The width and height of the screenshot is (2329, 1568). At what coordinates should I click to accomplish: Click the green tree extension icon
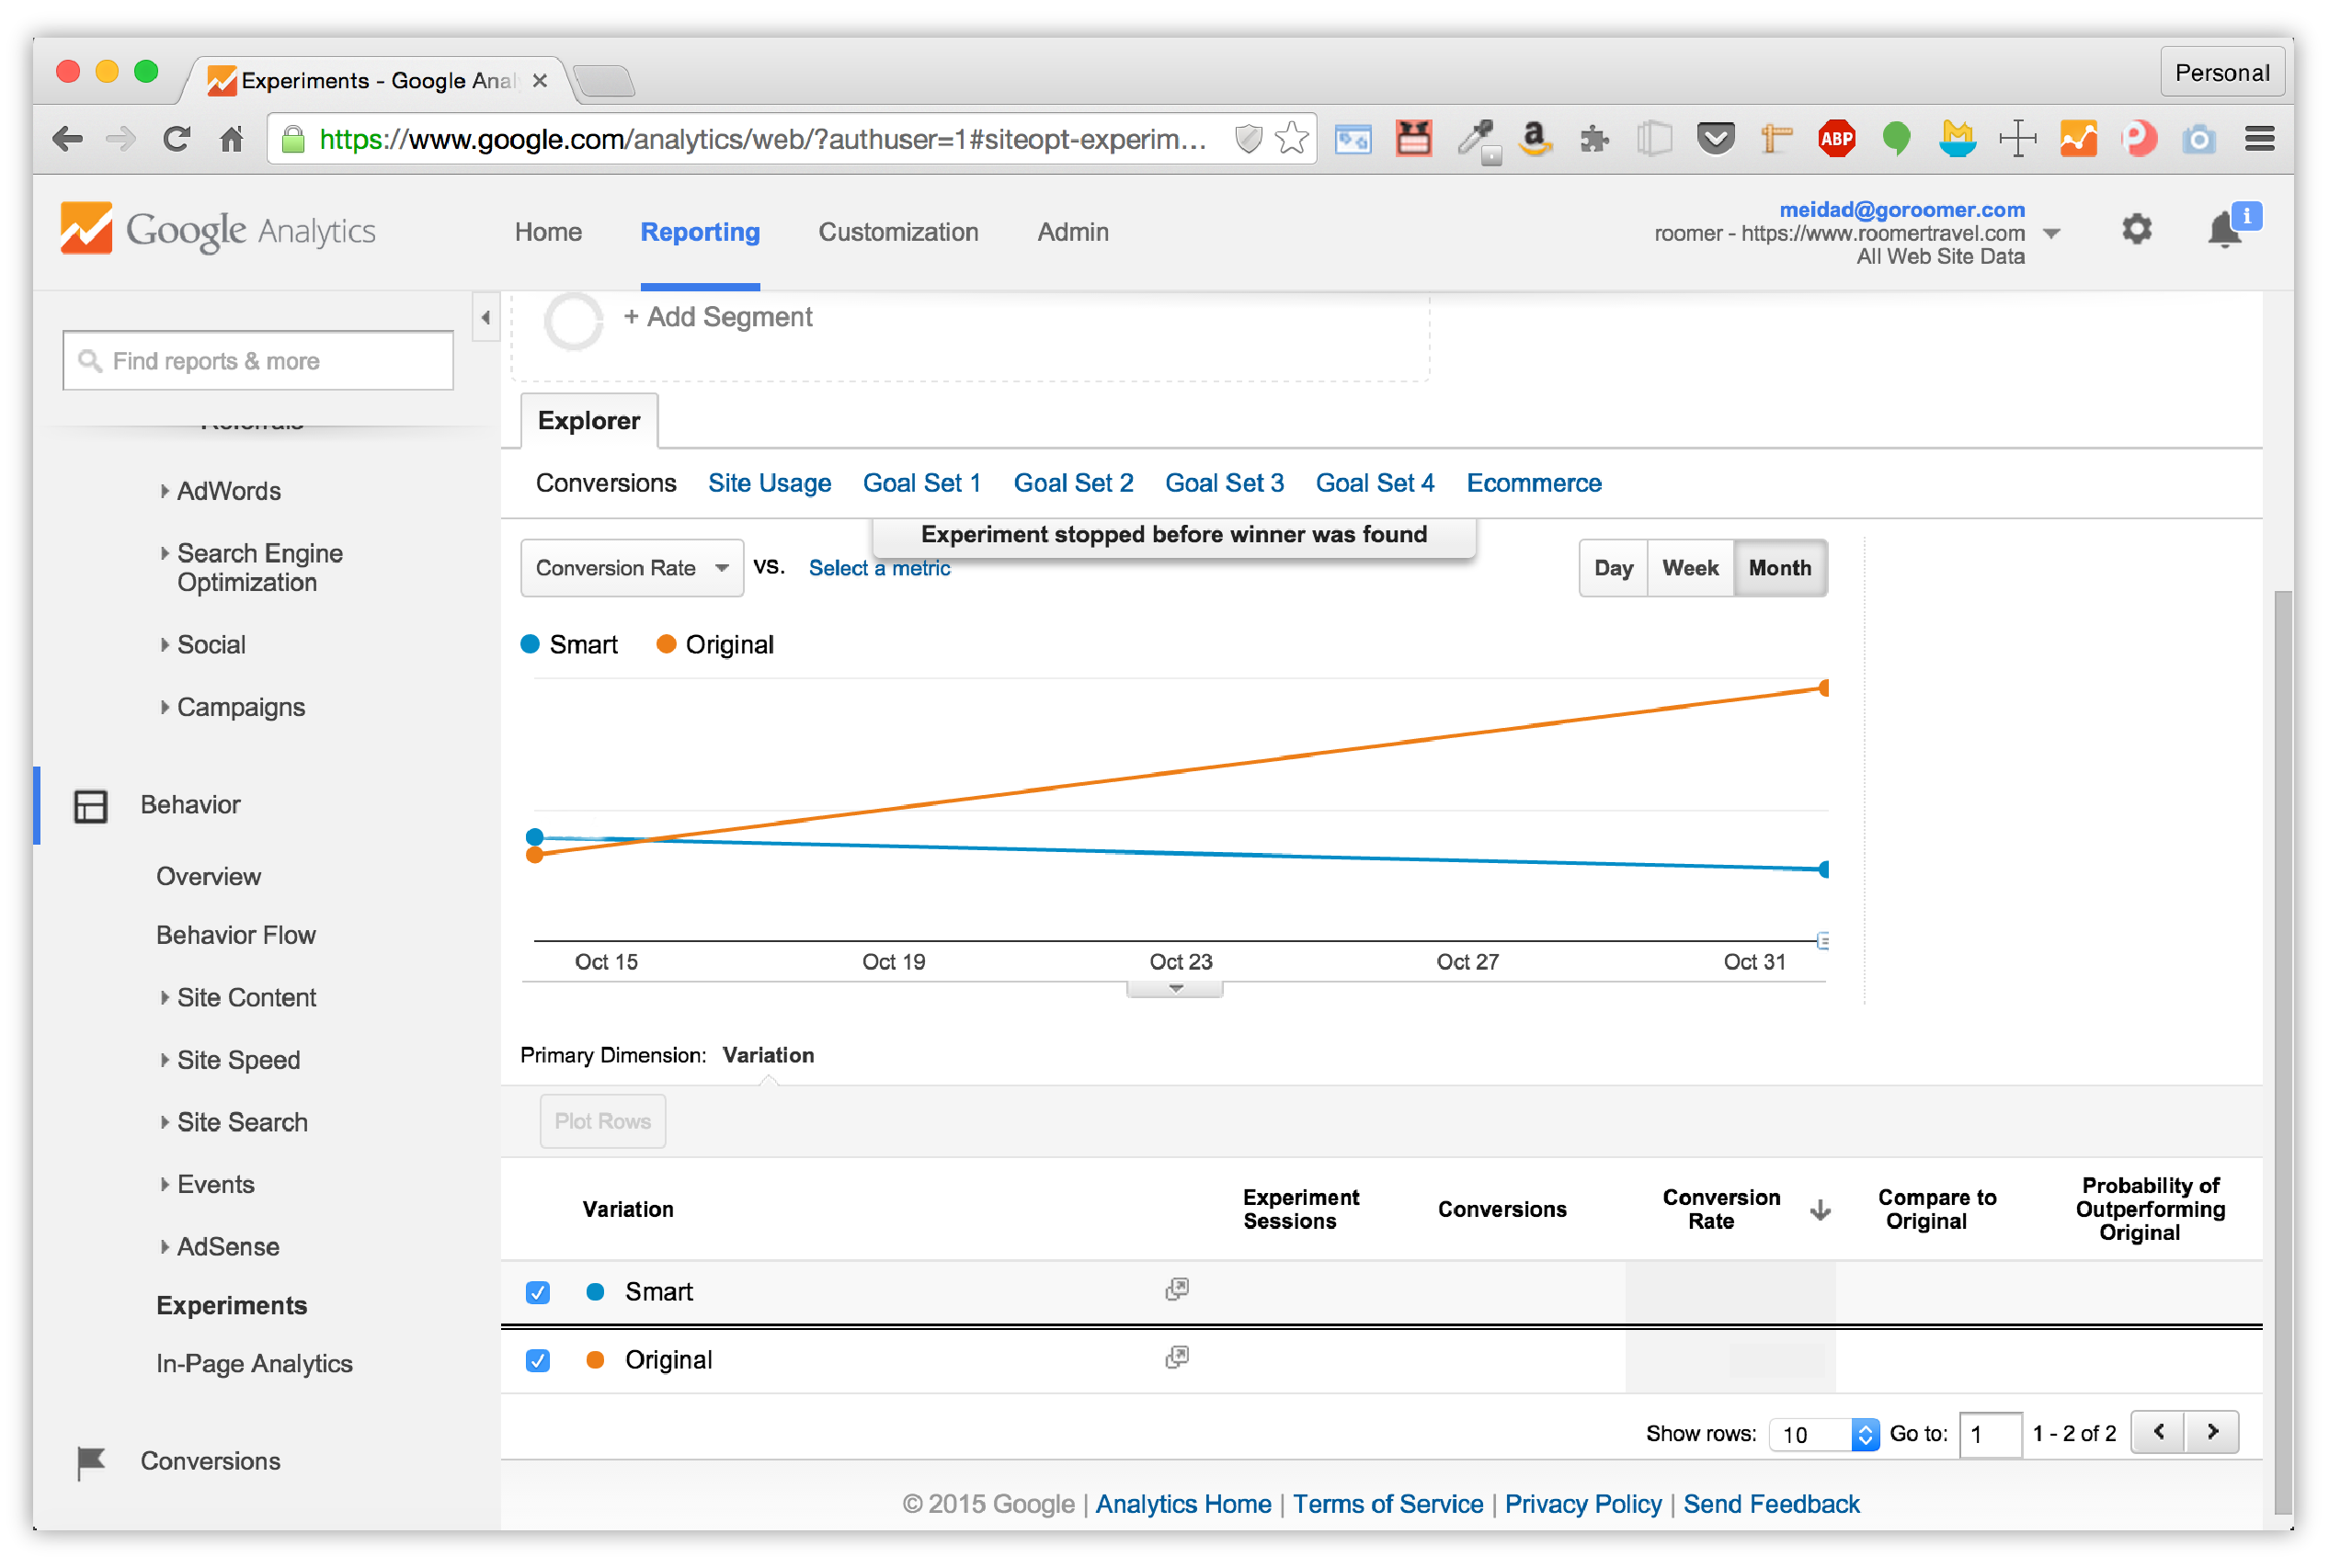[1896, 138]
